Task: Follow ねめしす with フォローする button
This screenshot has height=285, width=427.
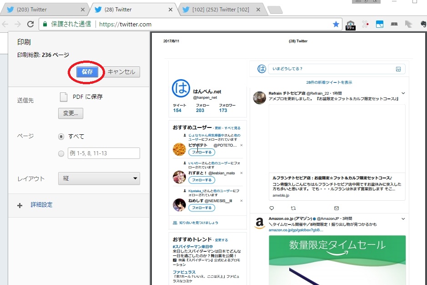Action: pos(201,208)
